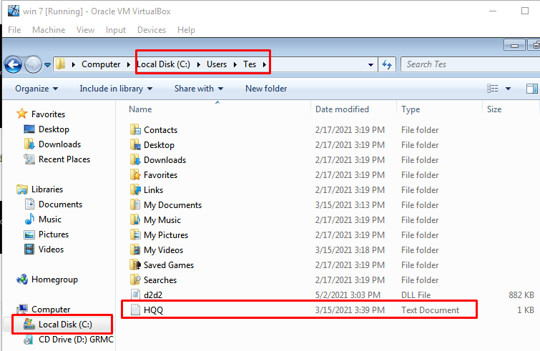Click the Show preview pane icon
Image resolution: width=540 pixels, height=351 pixels.
(531, 89)
